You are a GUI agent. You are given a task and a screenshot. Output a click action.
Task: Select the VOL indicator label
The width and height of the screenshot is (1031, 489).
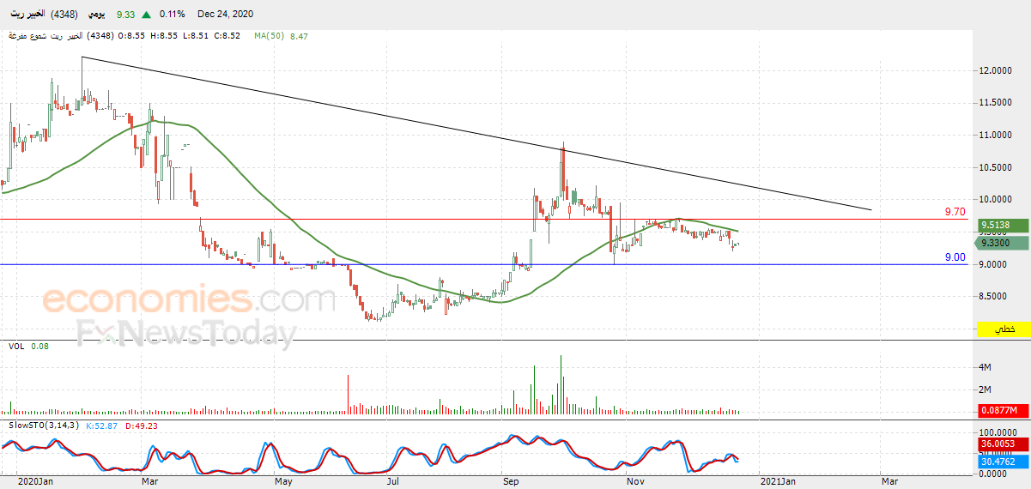point(15,346)
